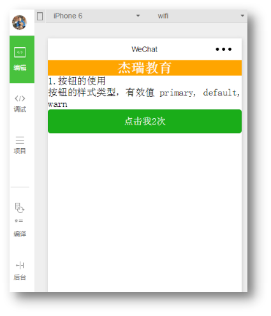Click the text 按钮的样式类型 description line
Viewport: 271px width, 316px height.
(x=144, y=98)
